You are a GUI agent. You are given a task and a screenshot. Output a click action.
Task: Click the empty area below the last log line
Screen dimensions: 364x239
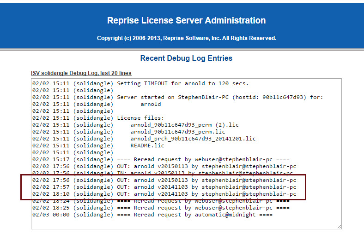coord(185,222)
